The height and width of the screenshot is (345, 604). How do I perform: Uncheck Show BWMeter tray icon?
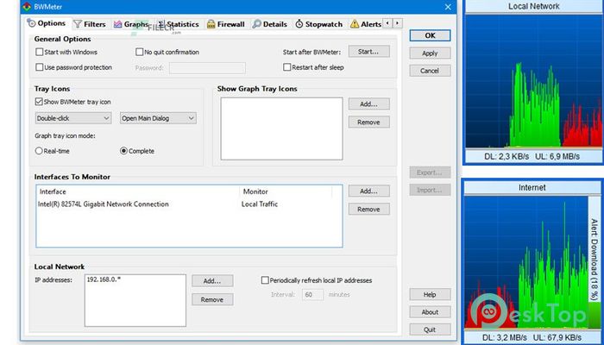pyautogui.click(x=72, y=102)
